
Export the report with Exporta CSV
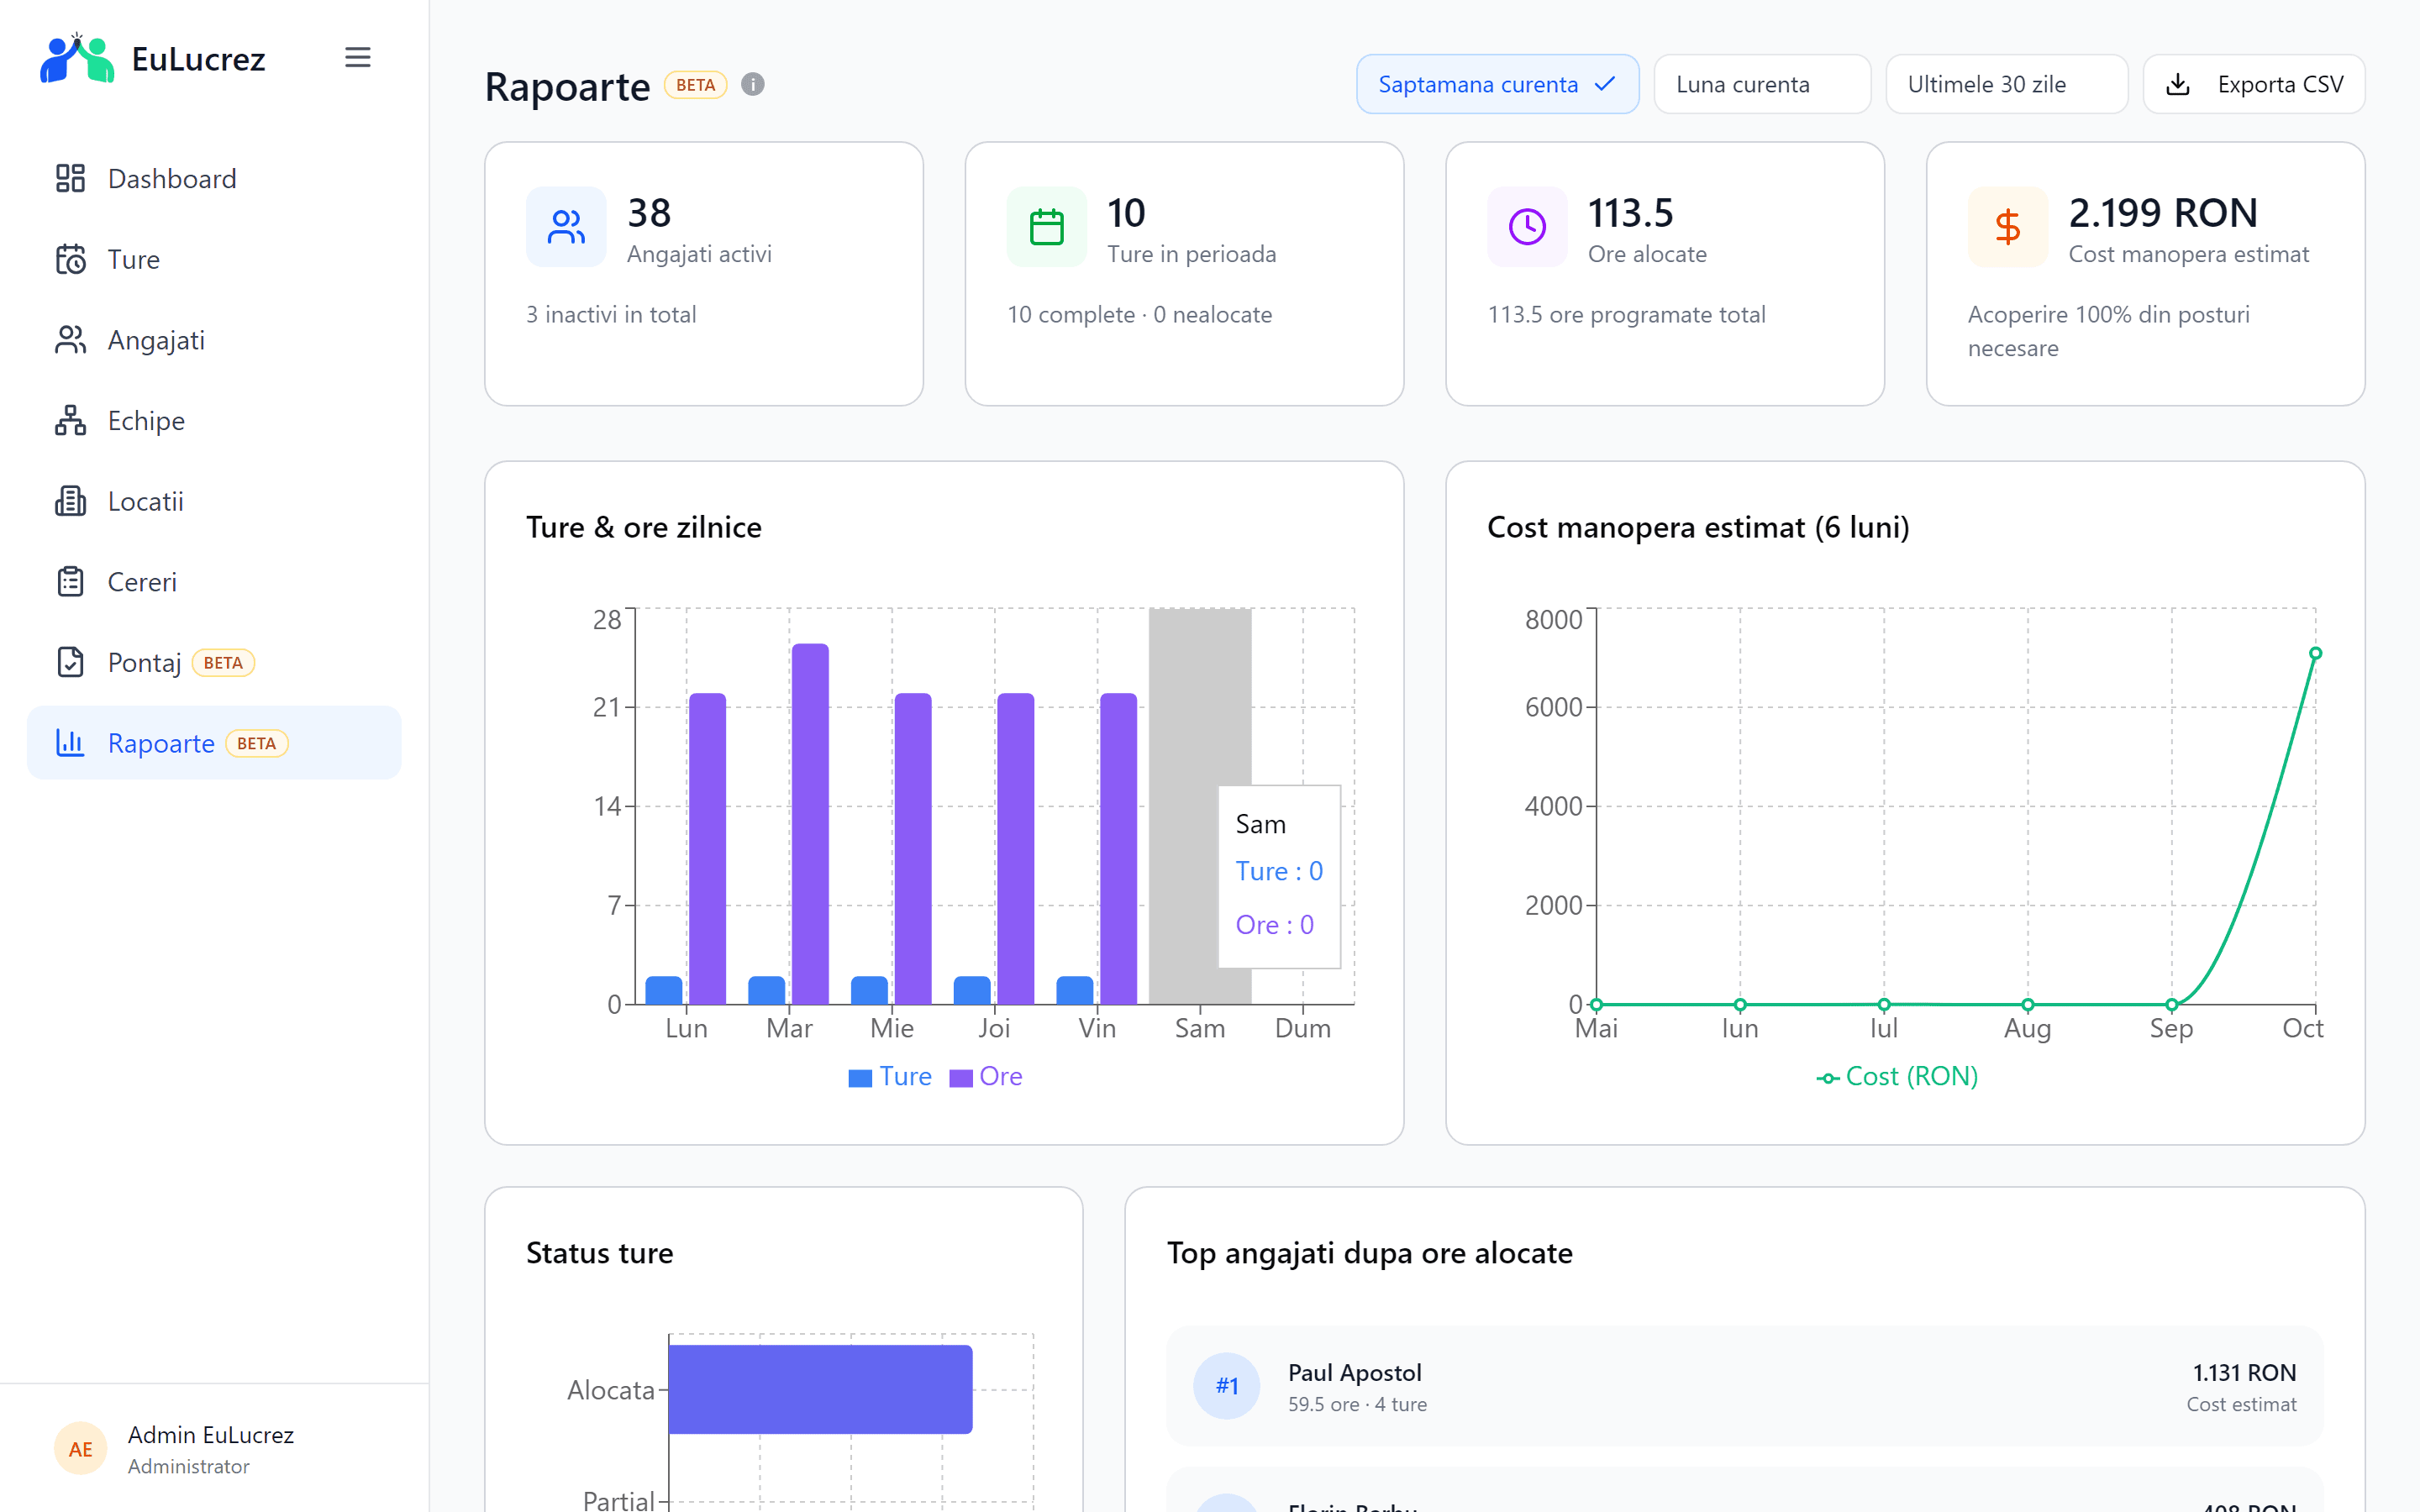click(x=2254, y=85)
